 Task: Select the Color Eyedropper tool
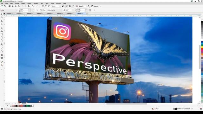[x=2, y=62]
